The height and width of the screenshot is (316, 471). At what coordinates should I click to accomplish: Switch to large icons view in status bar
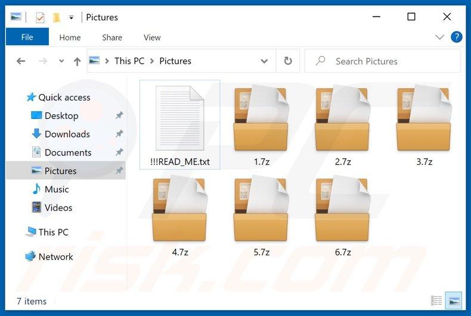[x=454, y=301]
